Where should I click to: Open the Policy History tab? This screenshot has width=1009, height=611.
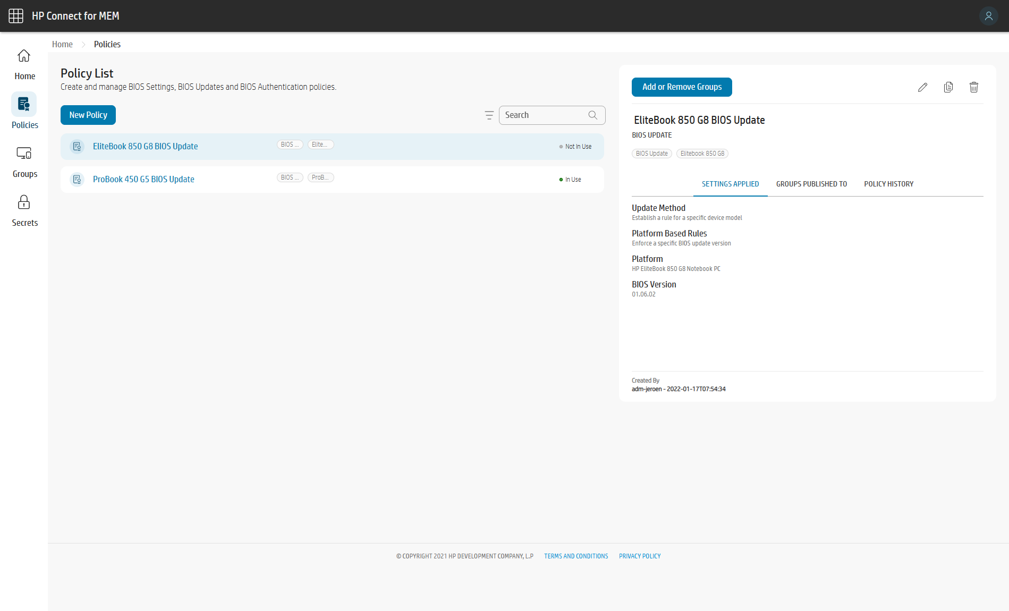coord(888,184)
